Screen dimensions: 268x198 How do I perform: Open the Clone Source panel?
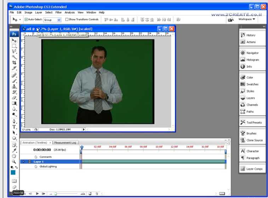coord(254,140)
